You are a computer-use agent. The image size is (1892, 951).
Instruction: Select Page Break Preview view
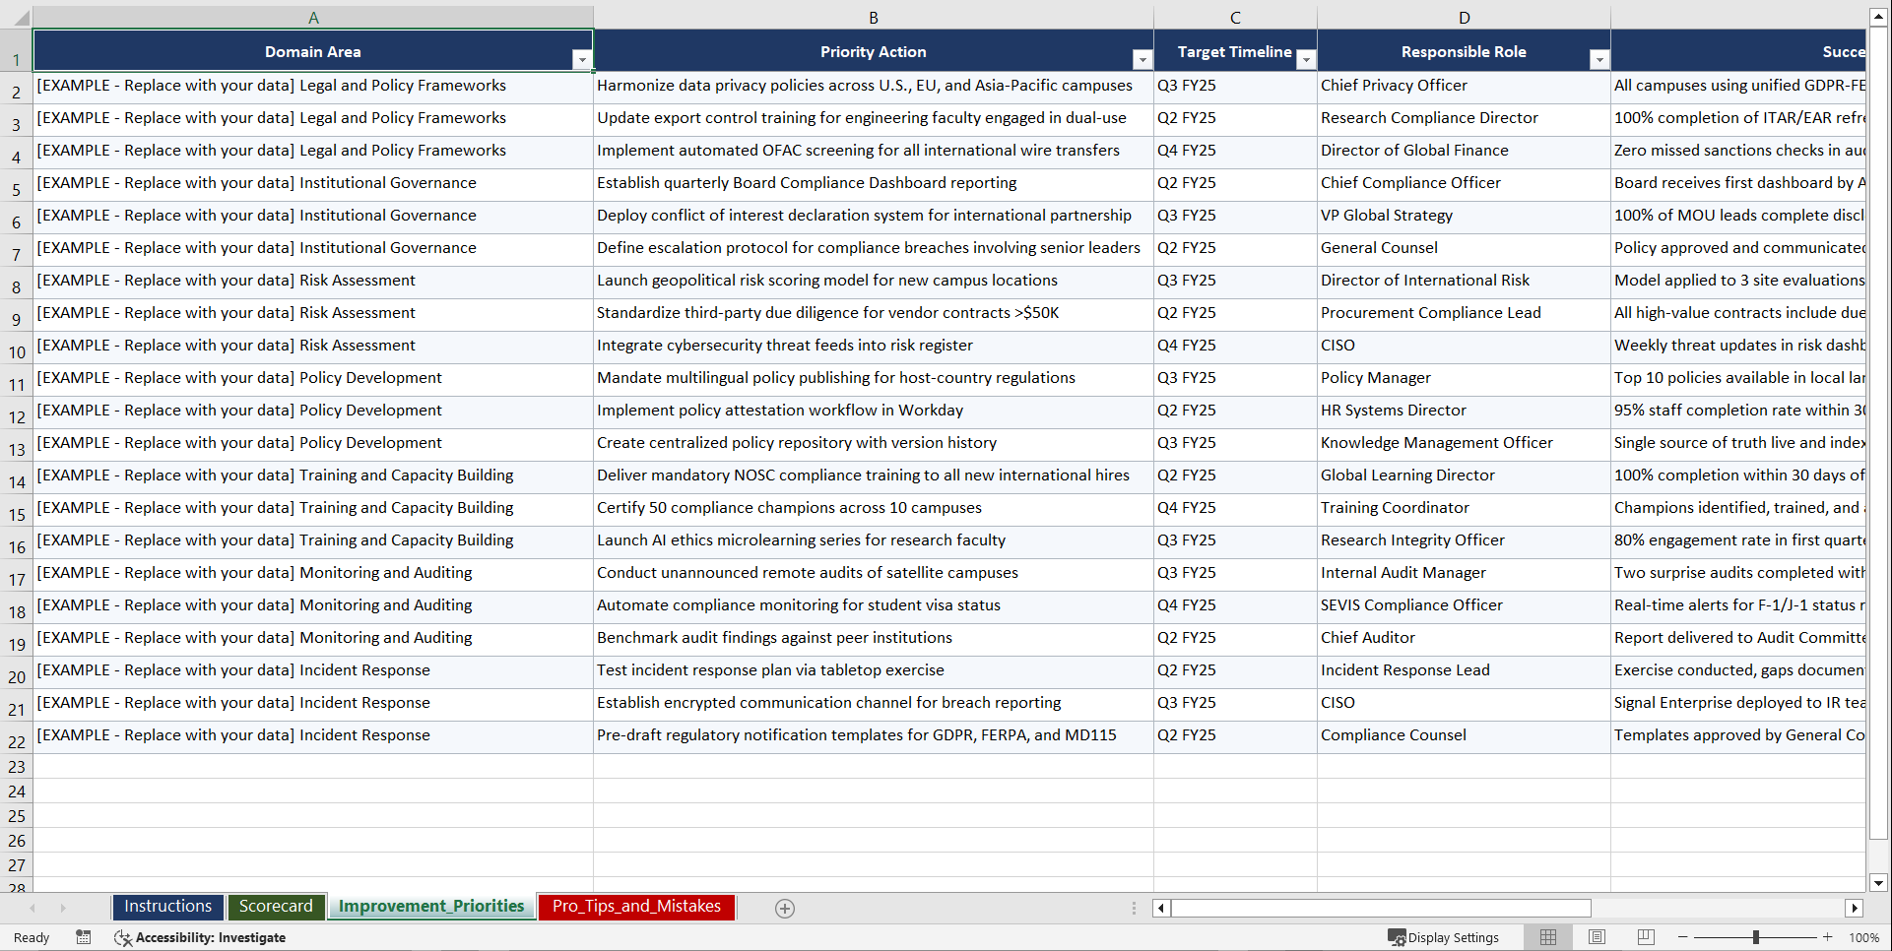[x=1645, y=937]
